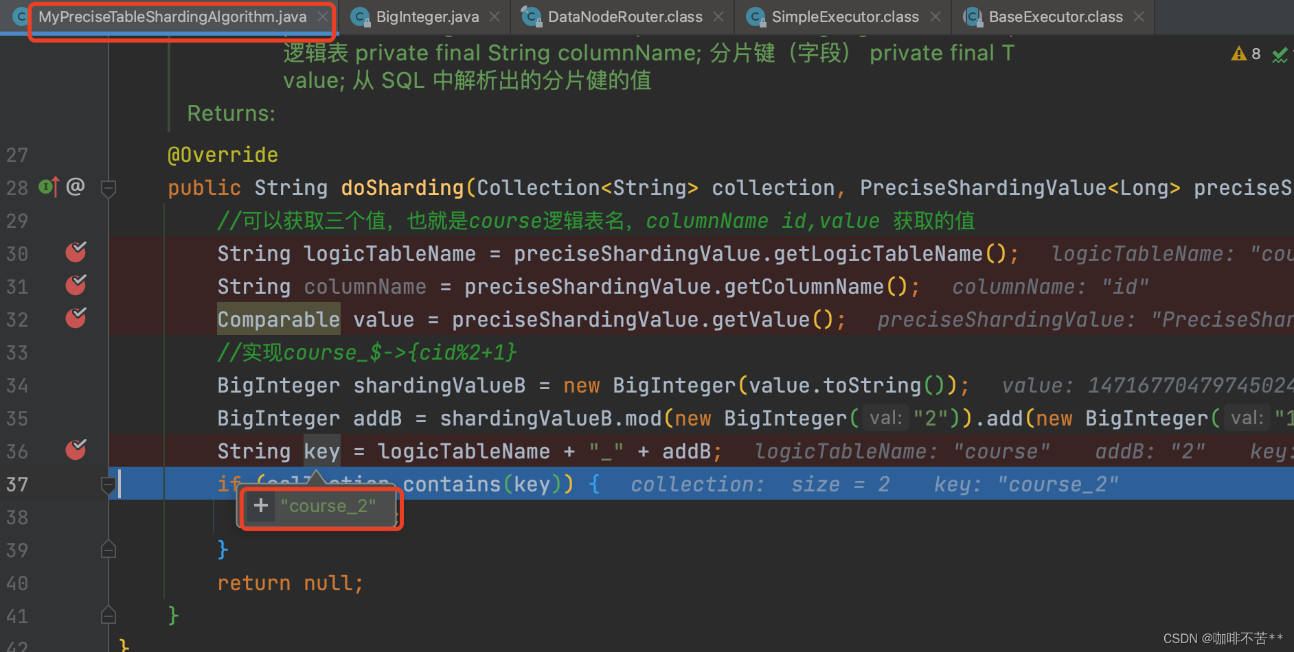Click the BigInteger.java class file icon
Screen dimensions: 1294x652
pos(360,16)
